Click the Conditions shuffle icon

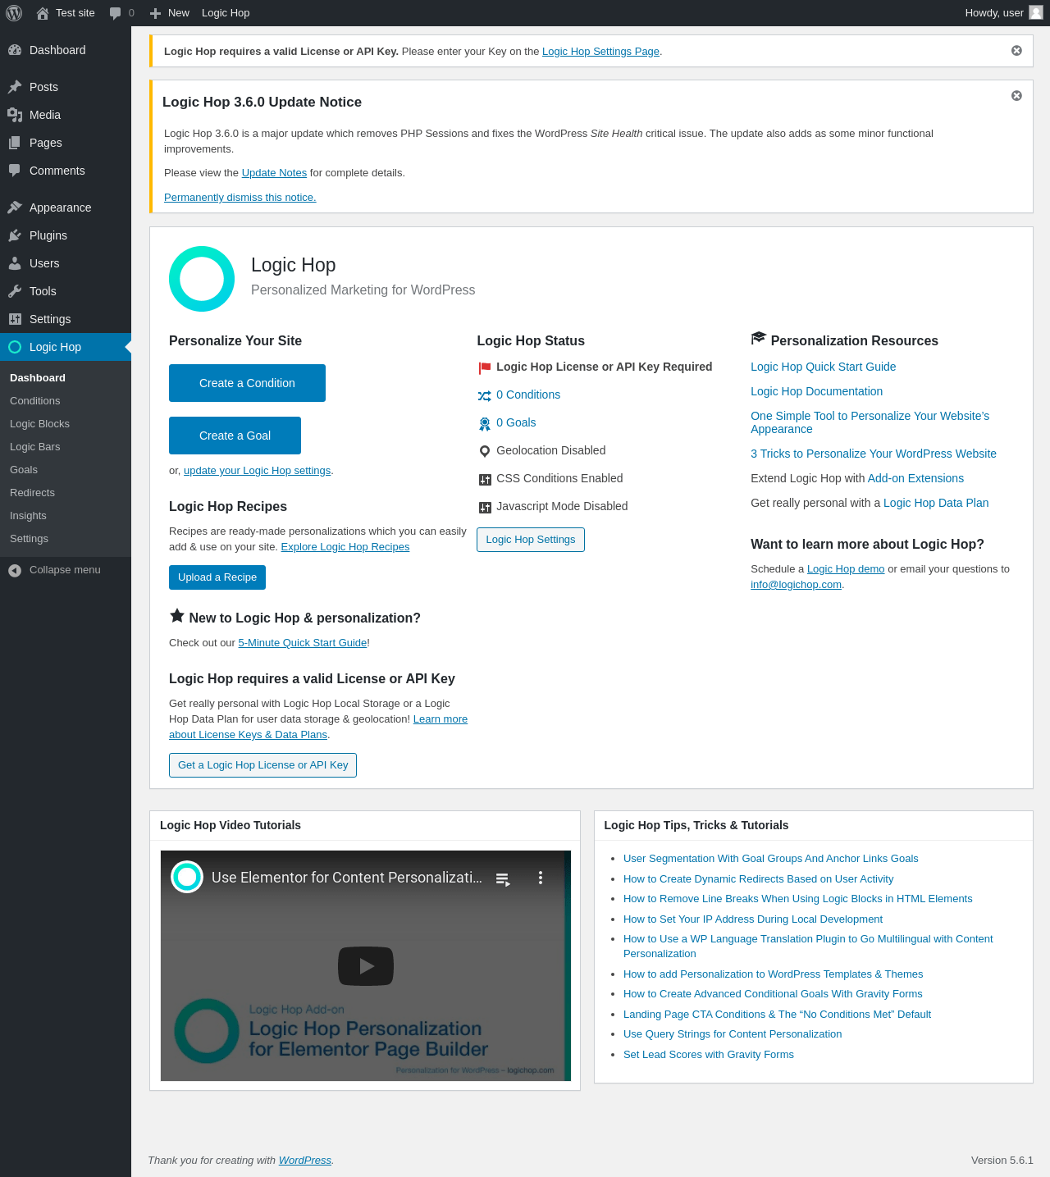[485, 395]
